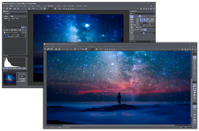Collapse the Histogram panel
The width and height of the screenshot is (199, 131).
(27, 56)
